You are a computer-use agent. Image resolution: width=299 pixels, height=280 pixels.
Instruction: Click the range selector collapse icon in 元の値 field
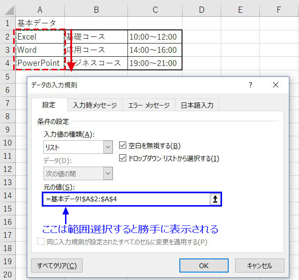(x=215, y=199)
